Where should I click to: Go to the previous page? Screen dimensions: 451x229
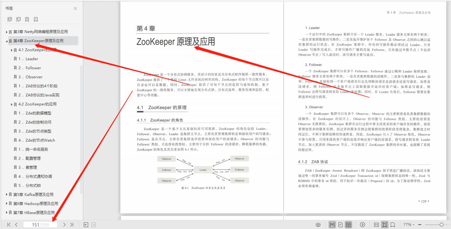16,225
